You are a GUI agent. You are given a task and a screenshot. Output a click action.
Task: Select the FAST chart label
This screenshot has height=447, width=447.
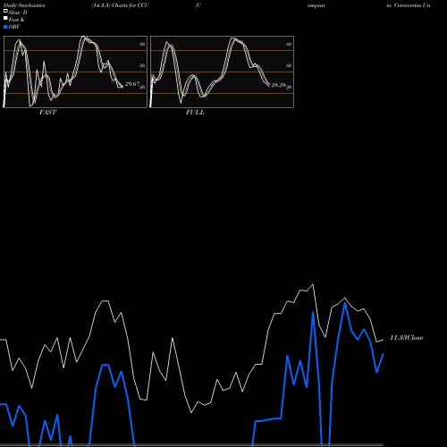tap(47, 113)
